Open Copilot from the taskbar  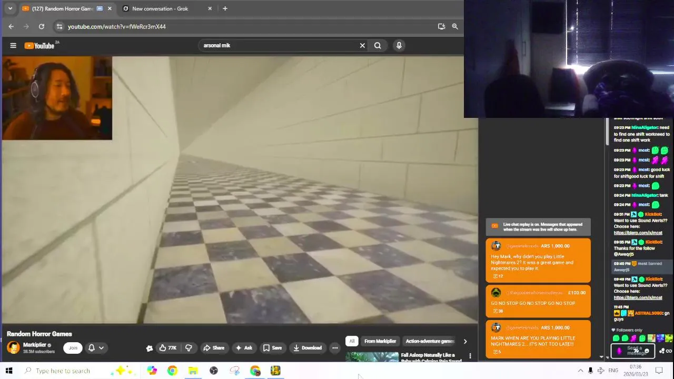pos(152,371)
